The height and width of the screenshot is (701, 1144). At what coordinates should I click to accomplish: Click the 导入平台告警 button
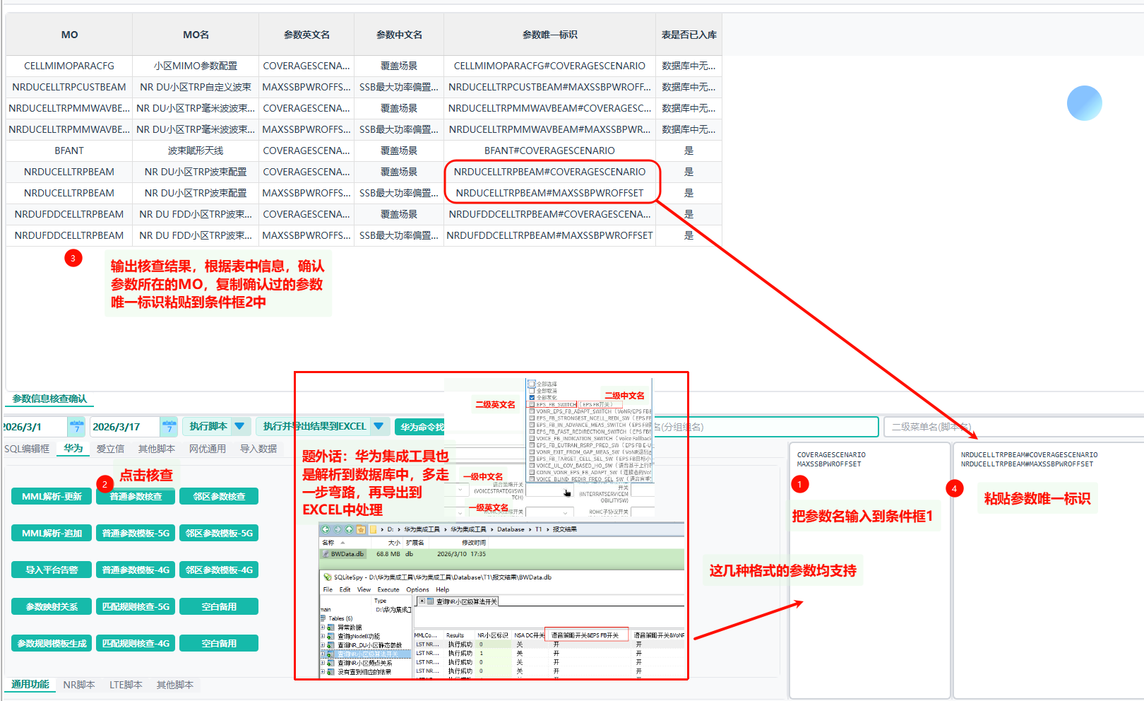52,570
